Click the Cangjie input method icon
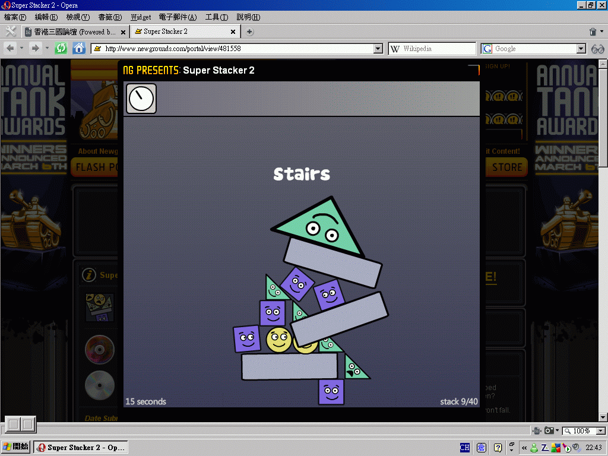Image resolution: width=608 pixels, height=456 pixels. point(481,448)
